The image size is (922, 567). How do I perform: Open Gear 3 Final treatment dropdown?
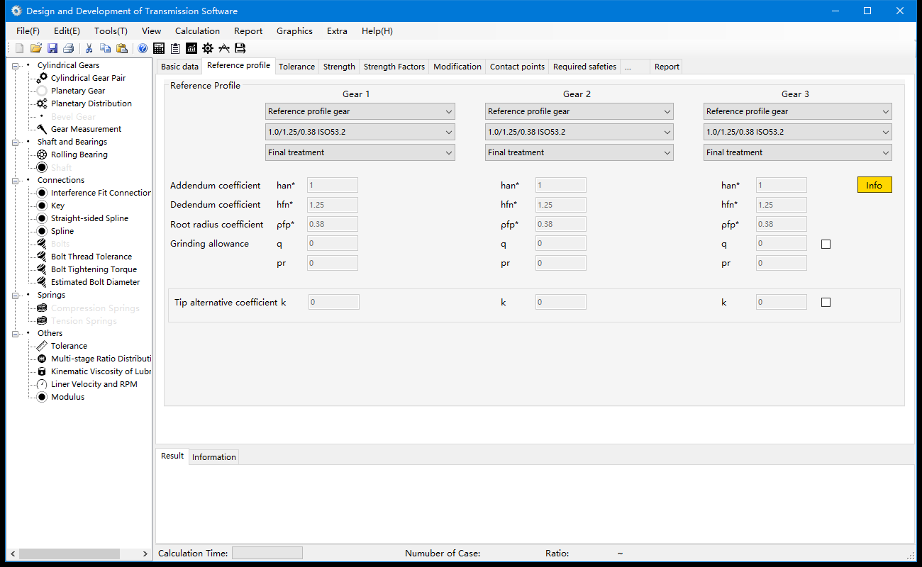tap(798, 152)
